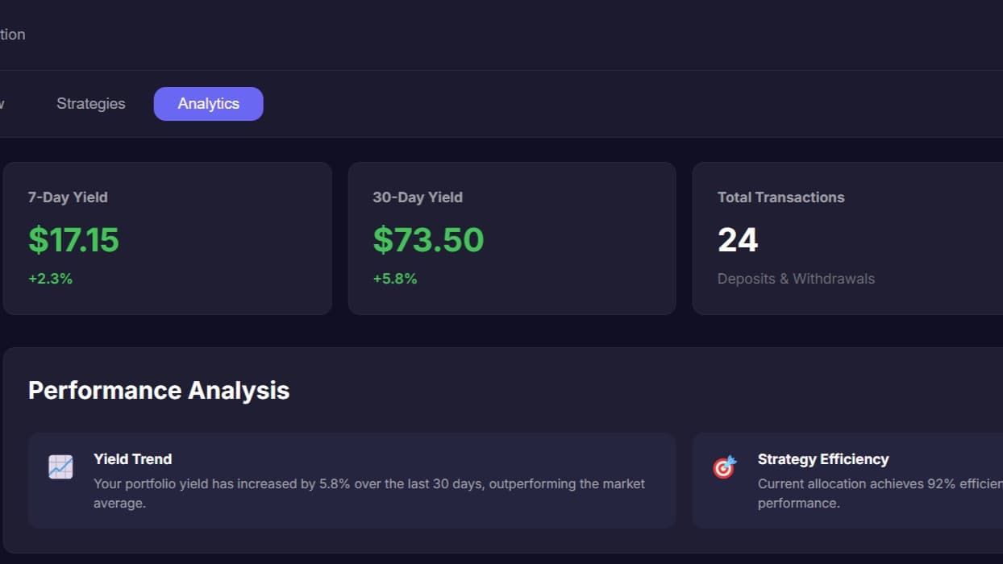Click the transaction count 24
The height and width of the screenshot is (564, 1003).
[738, 240]
